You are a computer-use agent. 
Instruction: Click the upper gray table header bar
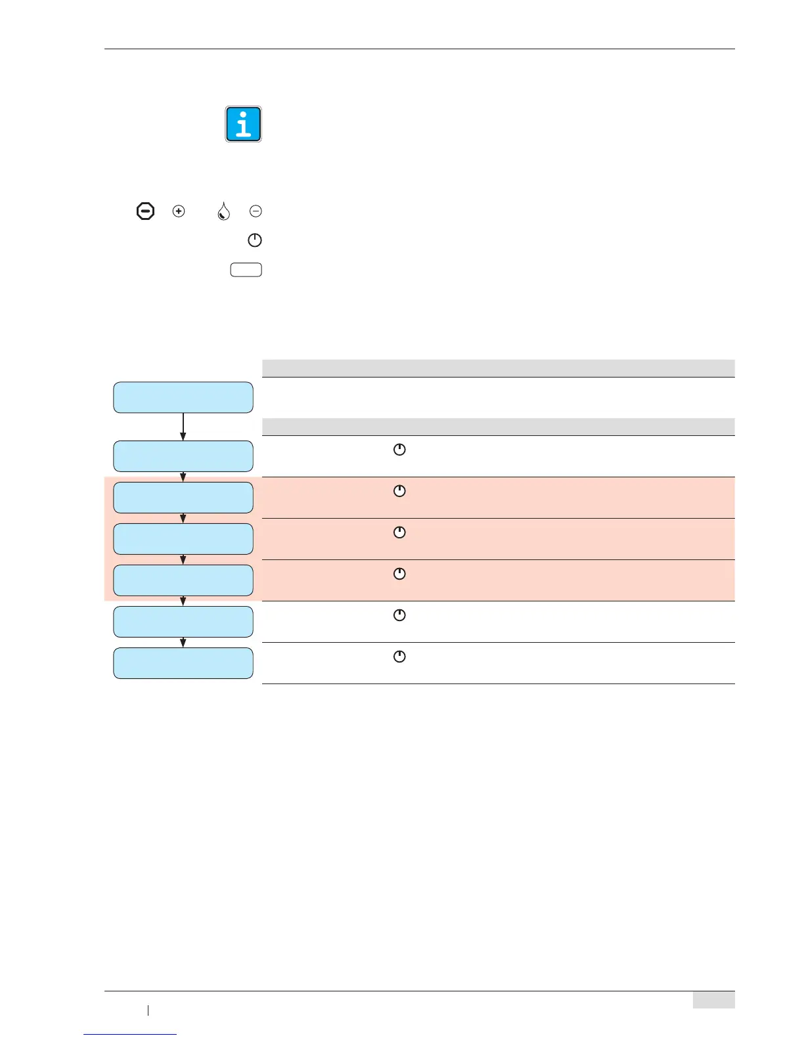pyautogui.click(x=498, y=368)
